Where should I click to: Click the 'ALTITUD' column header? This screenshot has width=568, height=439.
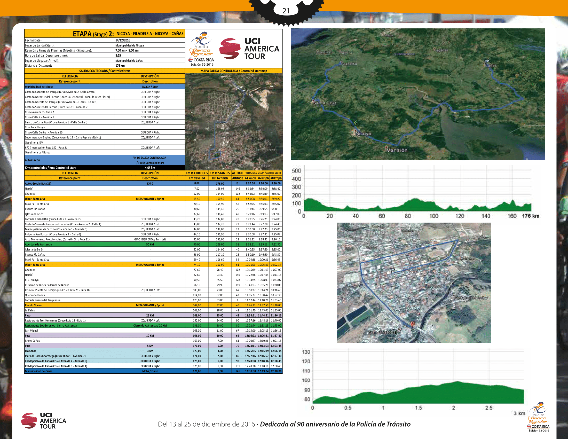238,173
